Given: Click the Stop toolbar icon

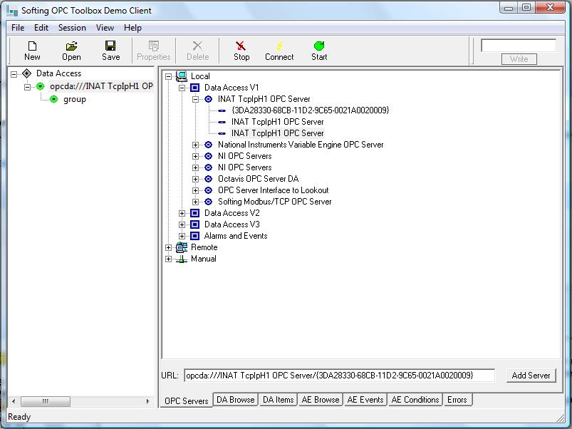Looking at the screenshot, I should pos(241,46).
